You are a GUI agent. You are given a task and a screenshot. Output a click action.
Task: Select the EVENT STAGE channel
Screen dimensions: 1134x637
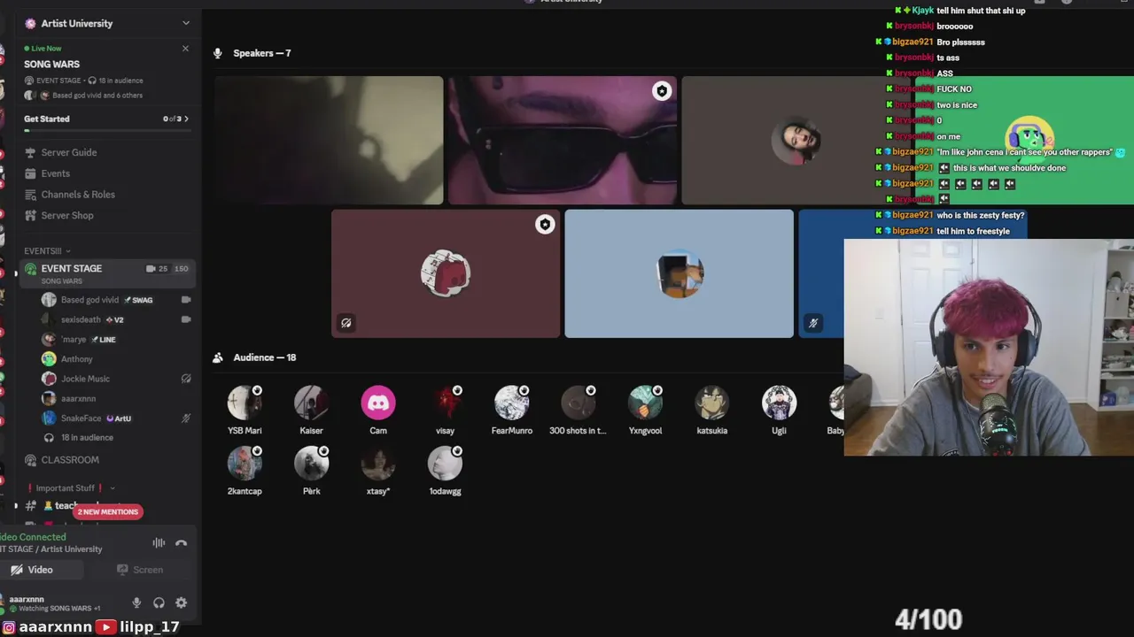[106, 273]
